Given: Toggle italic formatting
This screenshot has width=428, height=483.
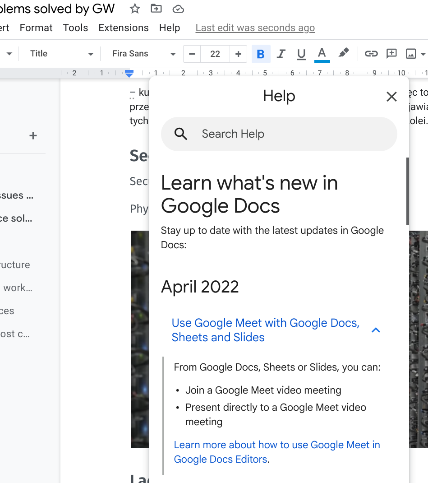Looking at the screenshot, I should pos(281,54).
